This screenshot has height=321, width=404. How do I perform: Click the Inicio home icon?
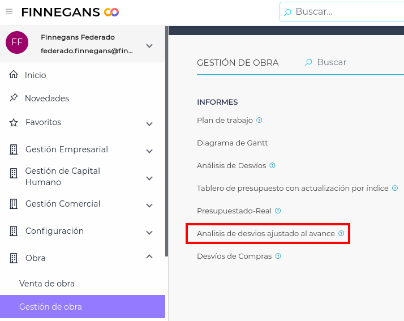pos(14,75)
